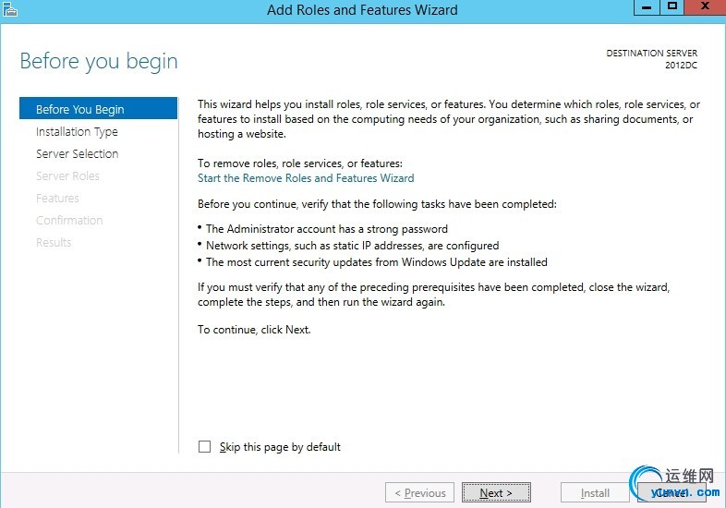Select the Confirmation step in the sidebar

tap(69, 220)
